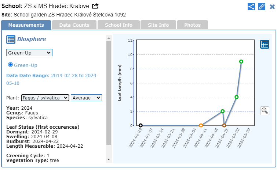This screenshot has height=170, width=277.
Task: Open the Average selection dropdown
Action: click(86, 98)
